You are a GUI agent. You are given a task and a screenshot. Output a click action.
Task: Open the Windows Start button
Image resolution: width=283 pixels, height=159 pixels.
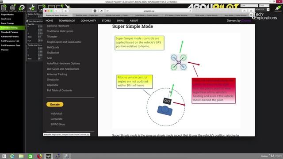pyautogui.click(x=4, y=156)
